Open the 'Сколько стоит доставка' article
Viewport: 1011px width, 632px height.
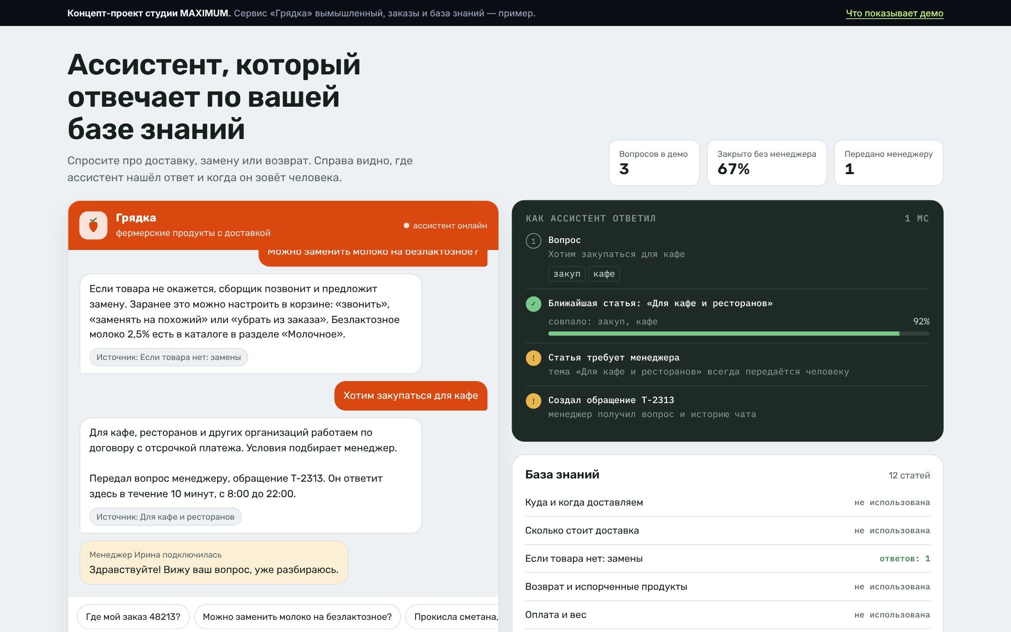coord(727,530)
